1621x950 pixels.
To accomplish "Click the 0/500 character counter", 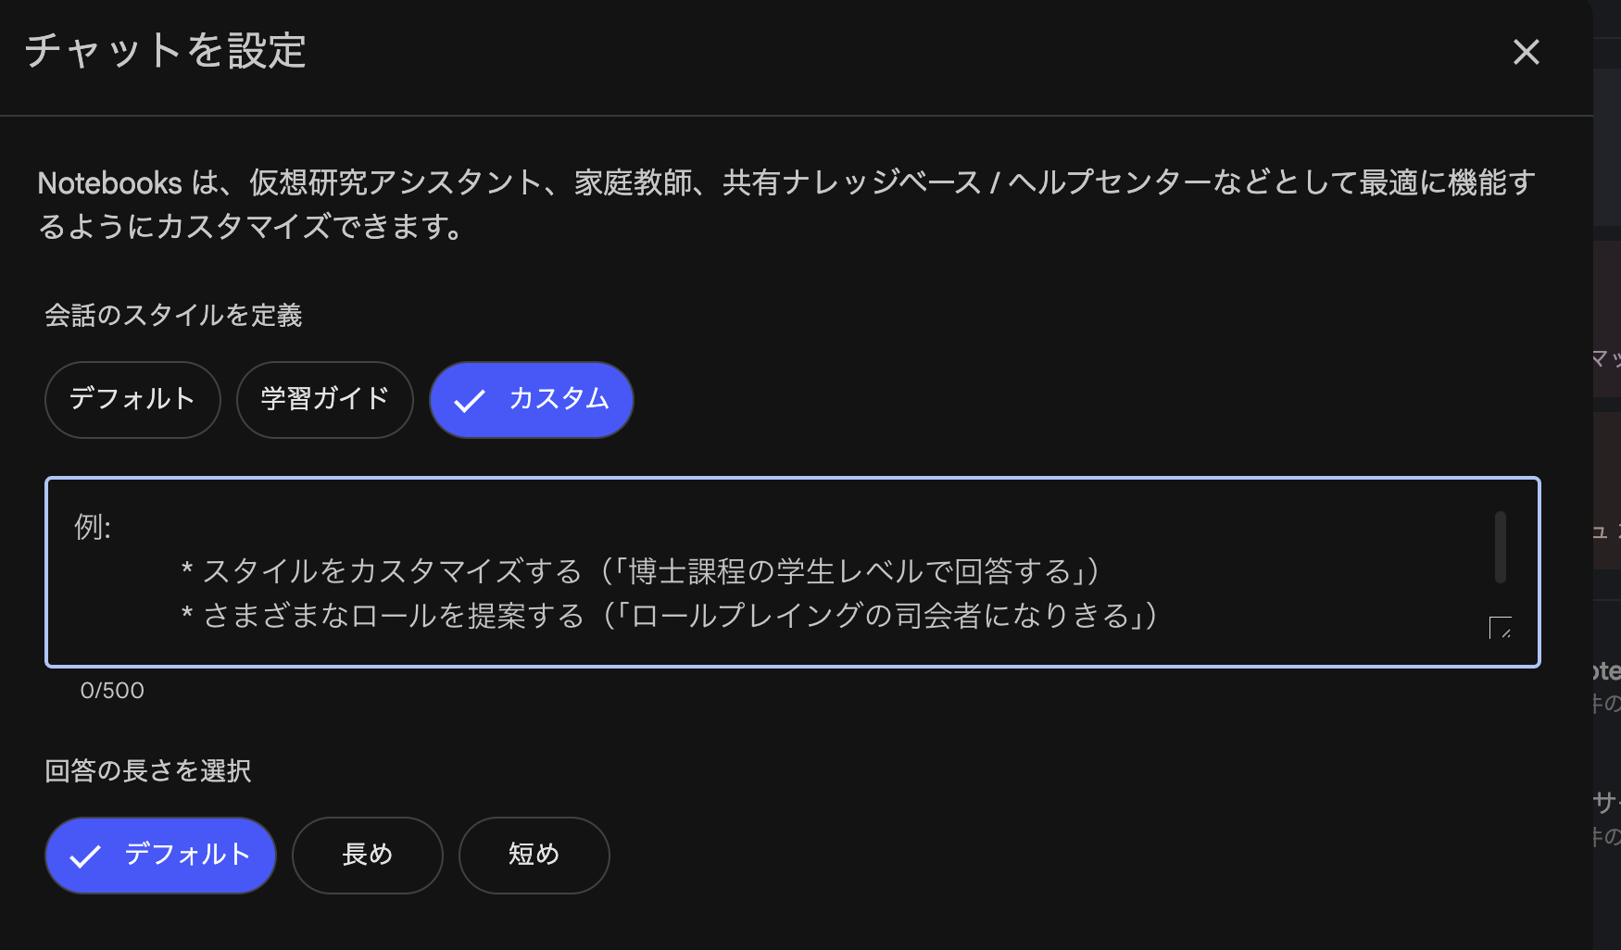I will pyautogui.click(x=113, y=689).
